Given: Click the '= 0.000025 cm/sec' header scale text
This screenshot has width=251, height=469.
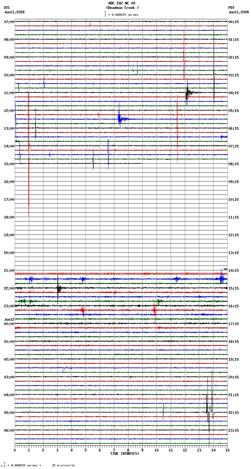Looking at the screenshot, I should 123,15.
